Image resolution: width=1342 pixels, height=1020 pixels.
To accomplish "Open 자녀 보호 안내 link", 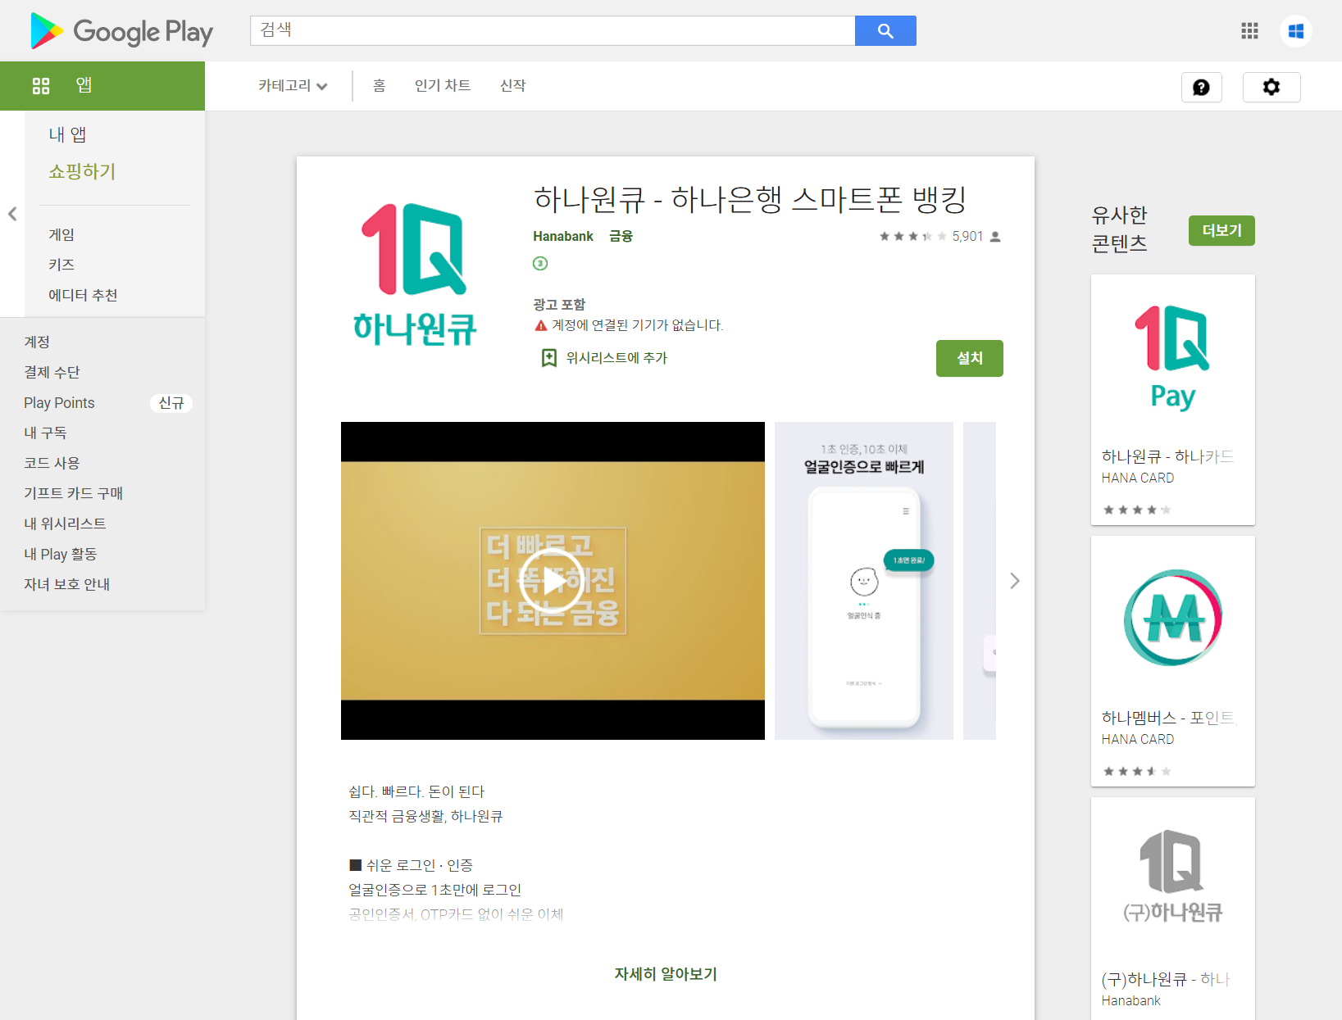I will (66, 584).
